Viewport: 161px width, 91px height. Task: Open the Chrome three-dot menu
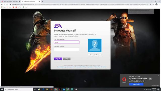(x=159, y=5)
